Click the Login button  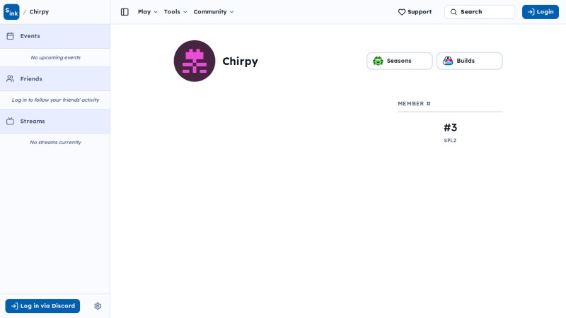pos(541,12)
